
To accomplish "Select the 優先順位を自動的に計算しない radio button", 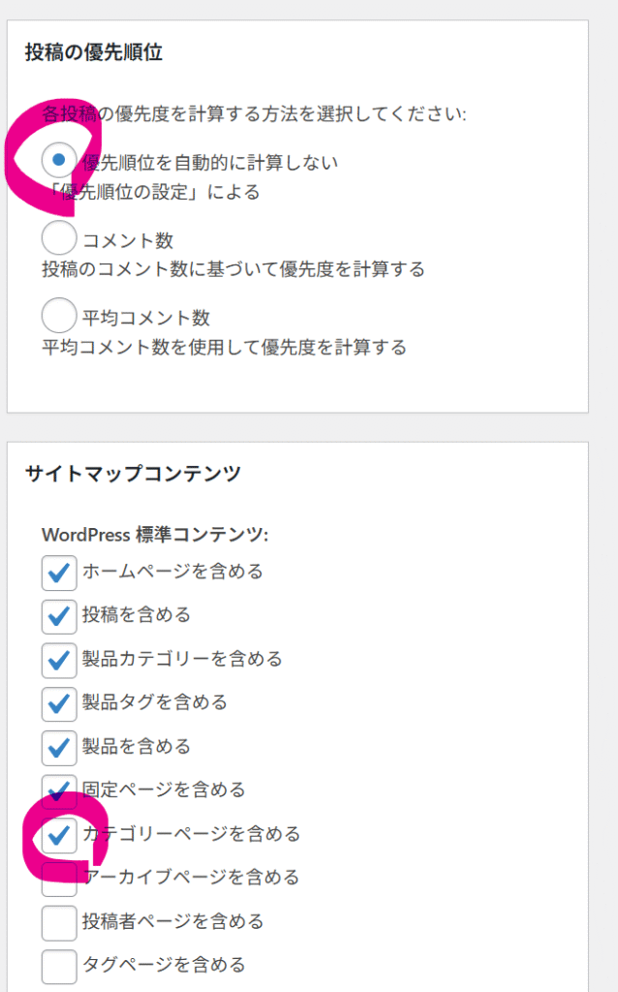I will pos(60,159).
